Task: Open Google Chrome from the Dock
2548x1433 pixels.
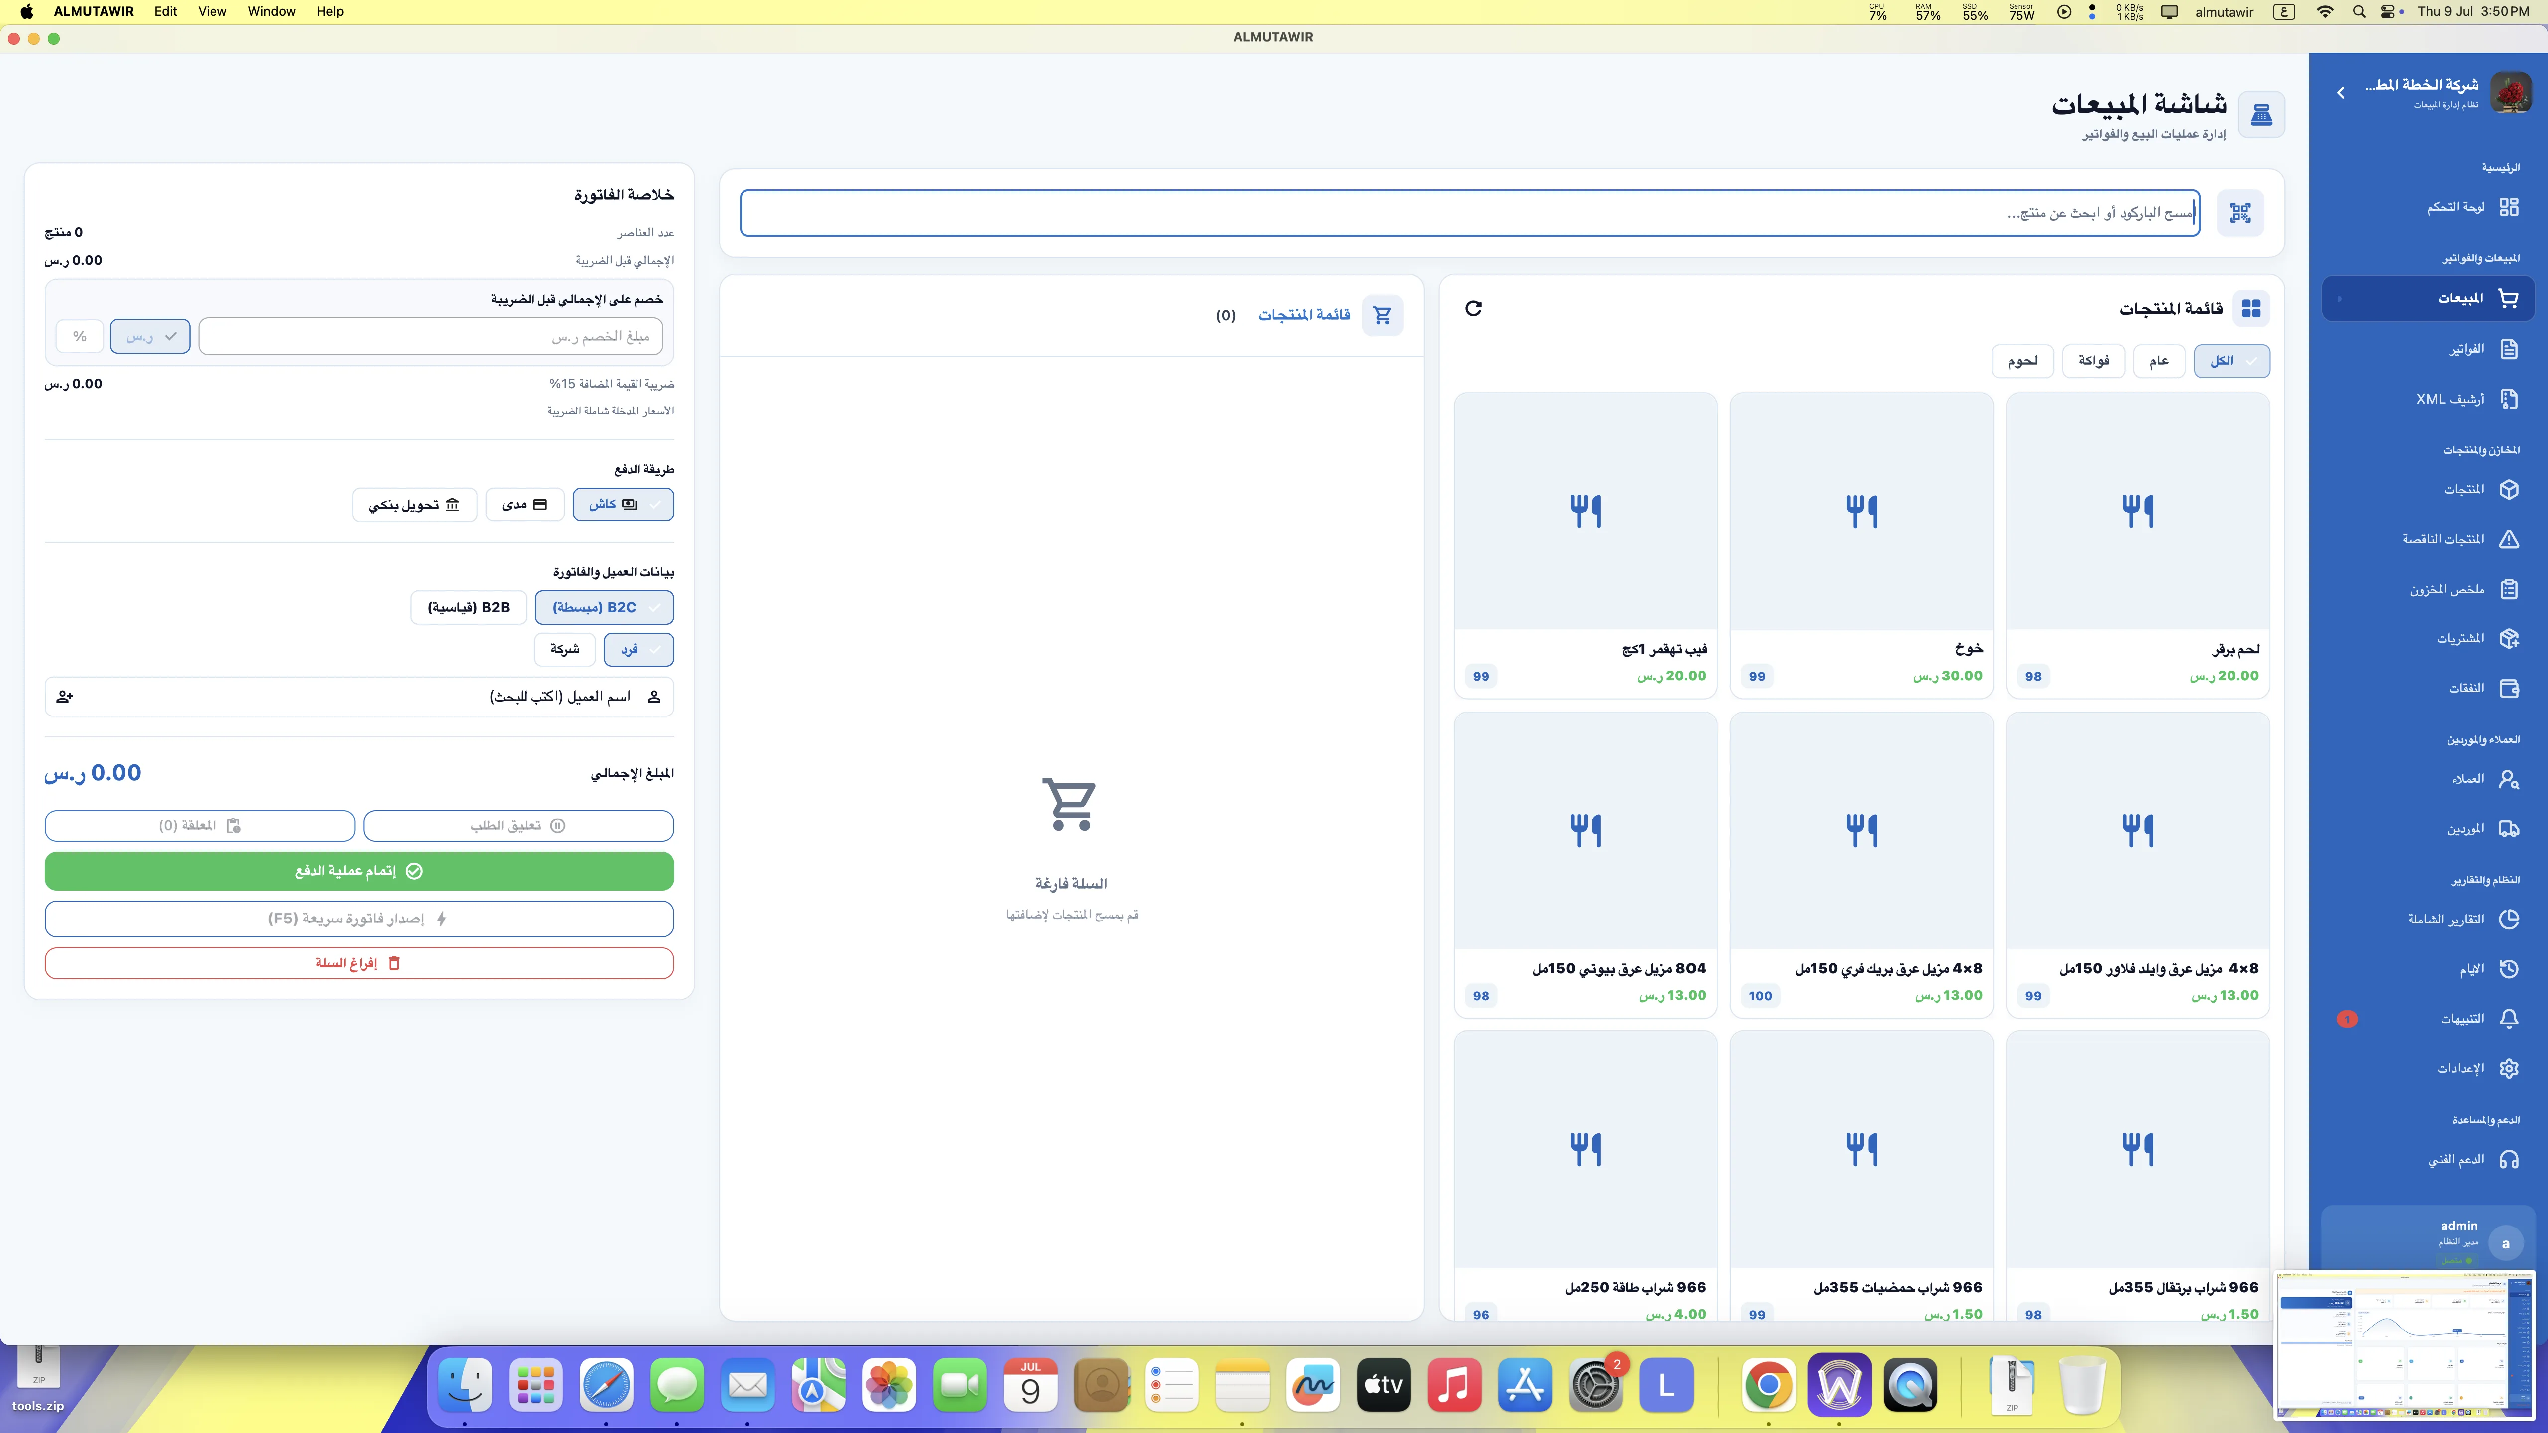Action: [x=1769, y=1386]
